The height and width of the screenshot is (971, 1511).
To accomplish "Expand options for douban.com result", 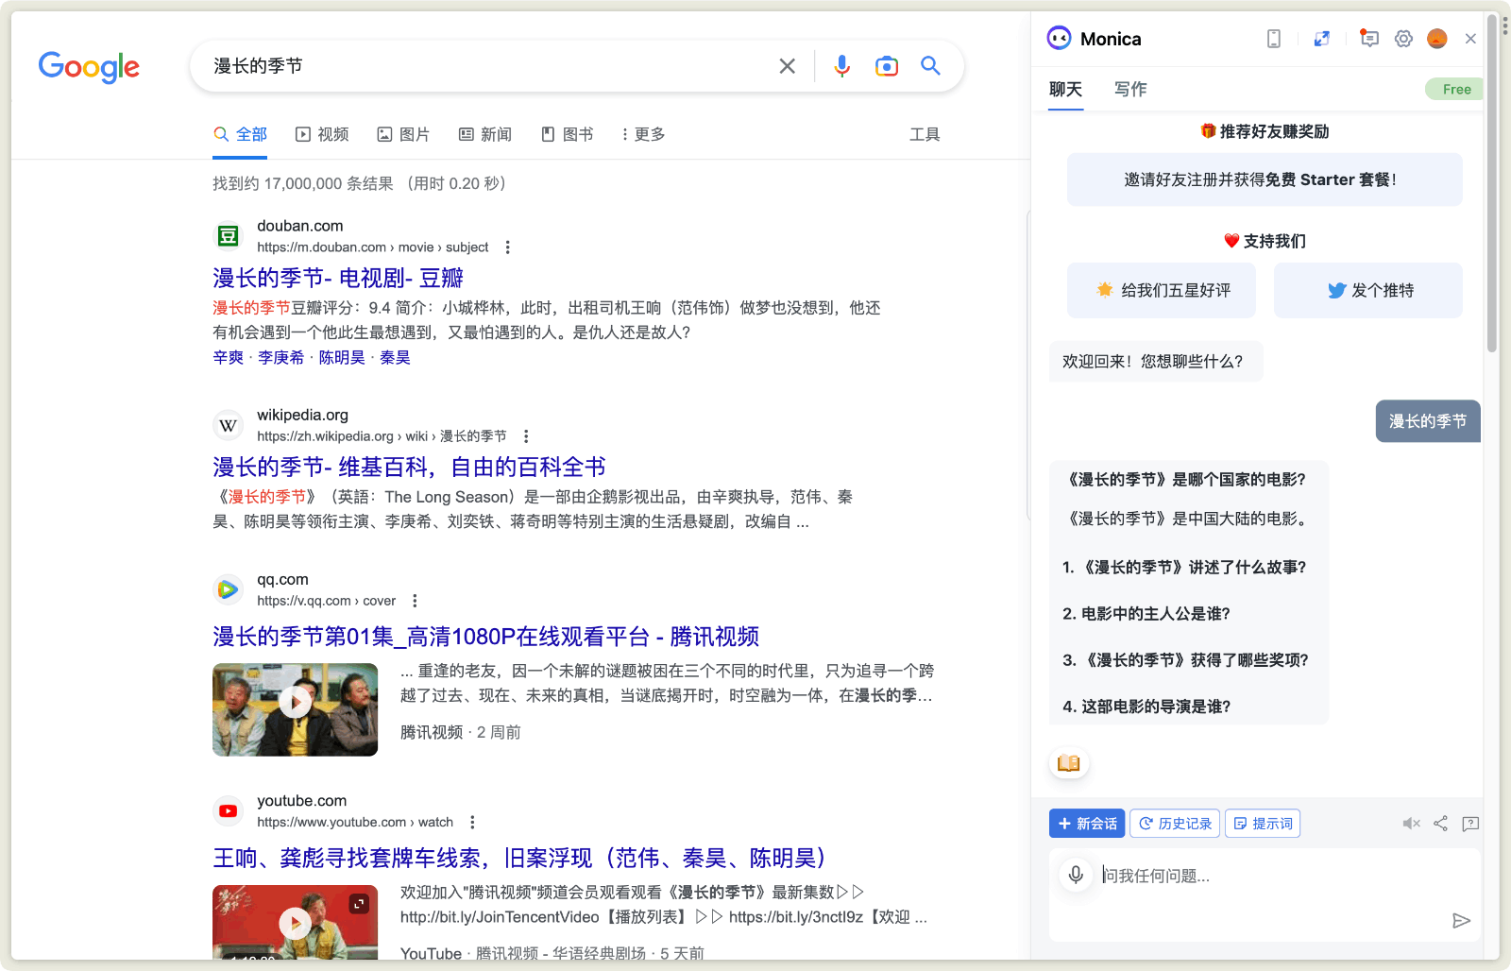I will click(508, 247).
